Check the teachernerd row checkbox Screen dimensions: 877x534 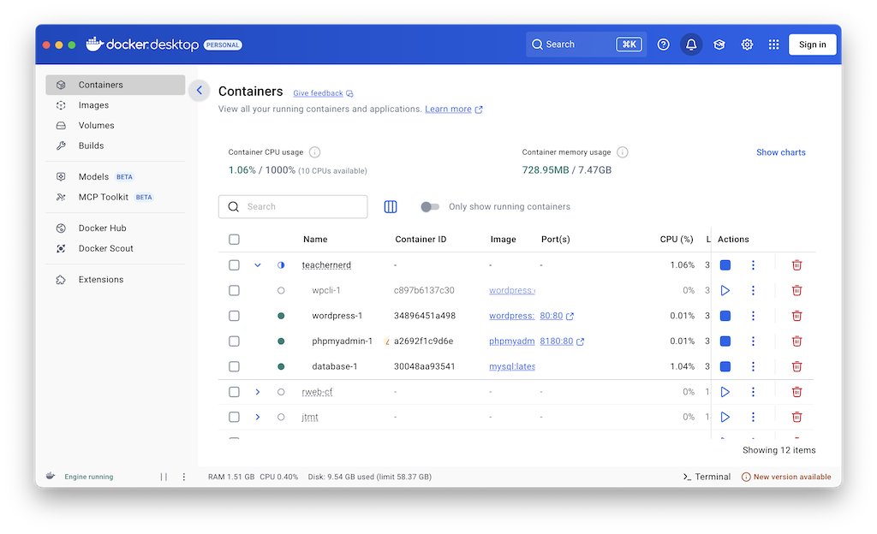[234, 265]
